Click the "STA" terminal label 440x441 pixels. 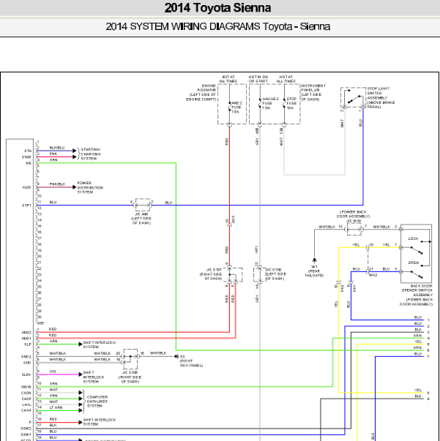pos(28,151)
